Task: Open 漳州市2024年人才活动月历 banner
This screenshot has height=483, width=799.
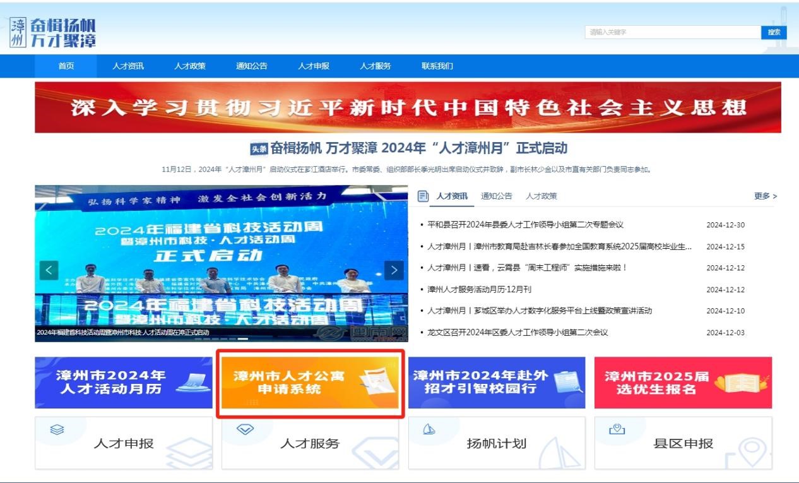Action: tap(124, 383)
